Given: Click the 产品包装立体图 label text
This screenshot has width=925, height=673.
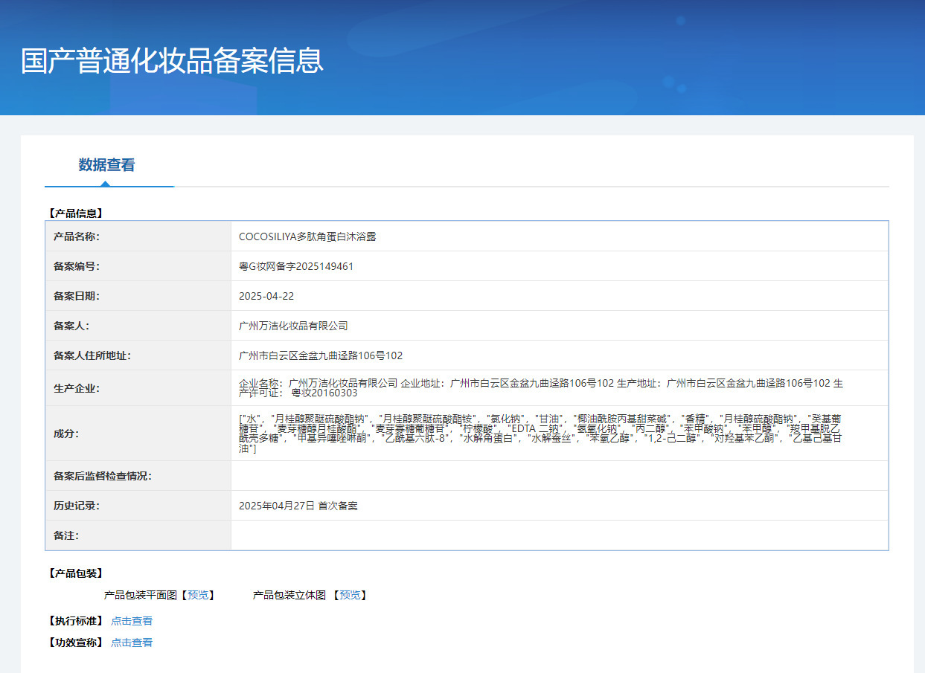Looking at the screenshot, I should [289, 595].
